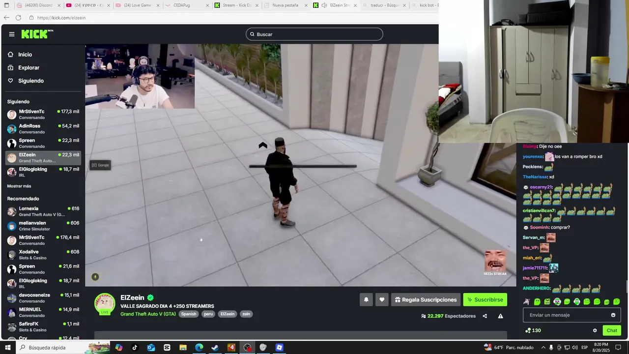Image resolution: width=629 pixels, height=354 pixels.
Task: Click the 130 channel points icon
Action: click(x=528, y=330)
